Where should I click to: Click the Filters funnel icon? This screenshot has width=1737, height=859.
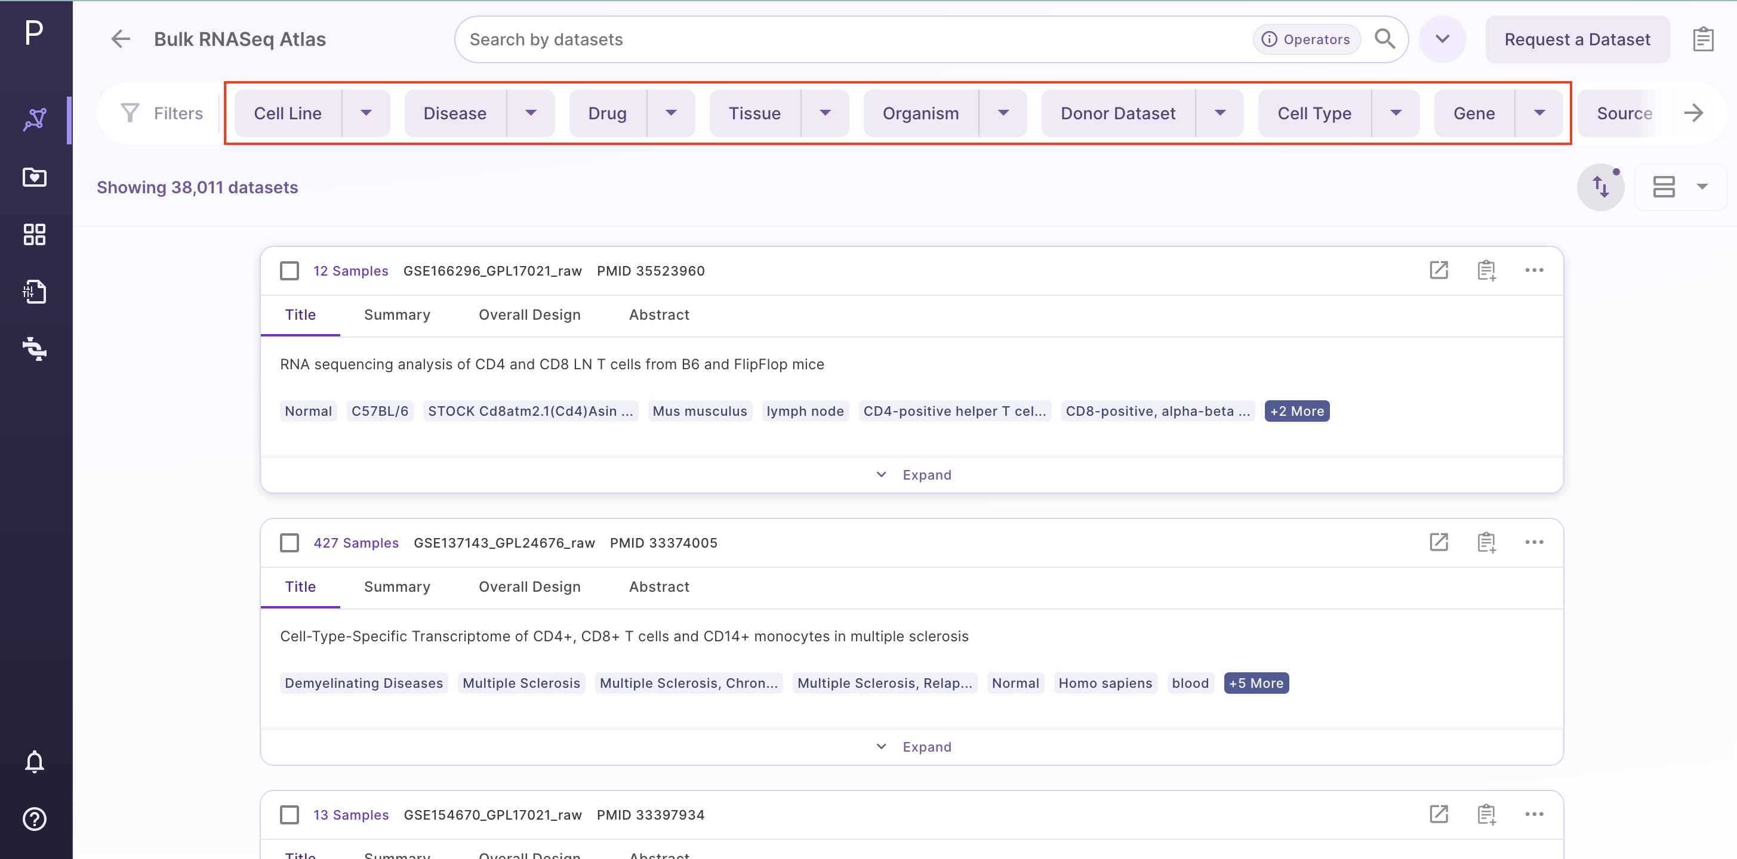(130, 113)
